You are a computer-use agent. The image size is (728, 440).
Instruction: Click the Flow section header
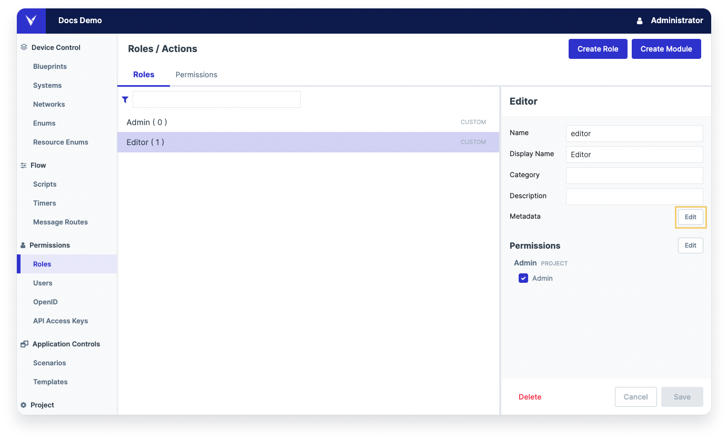38,165
